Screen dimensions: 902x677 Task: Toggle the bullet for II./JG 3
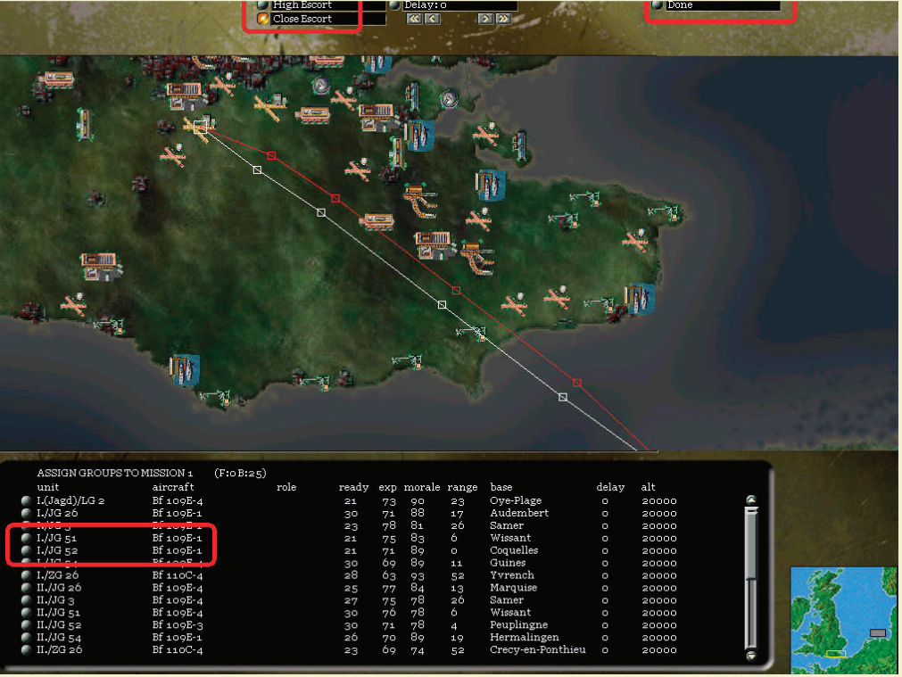(x=26, y=600)
